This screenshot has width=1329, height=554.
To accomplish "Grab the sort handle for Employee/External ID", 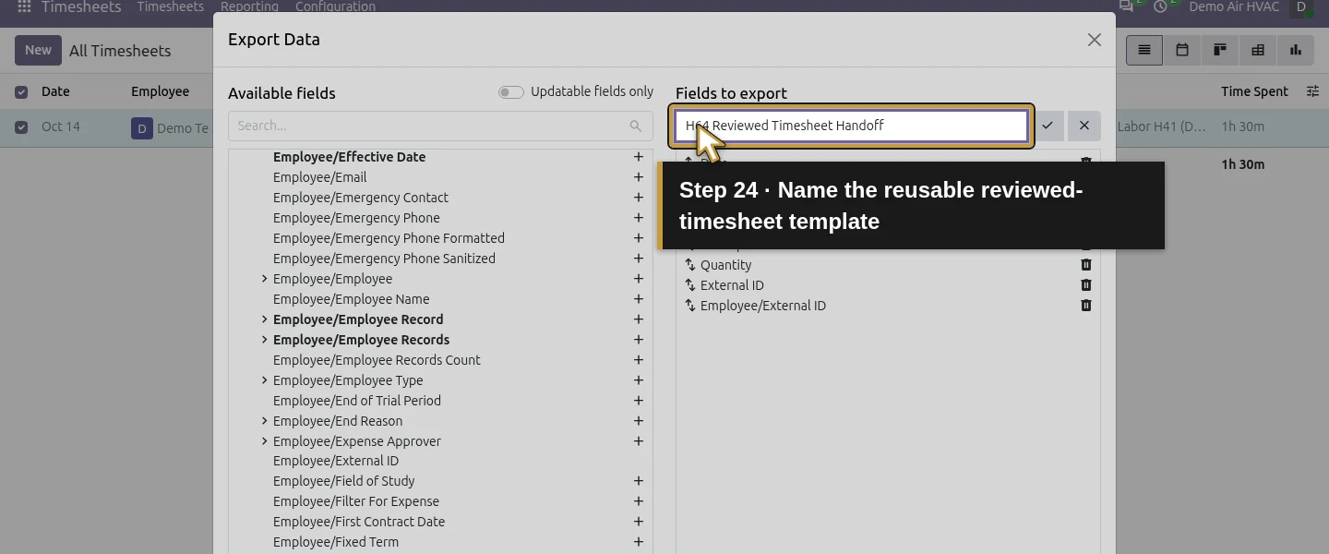I will [689, 306].
